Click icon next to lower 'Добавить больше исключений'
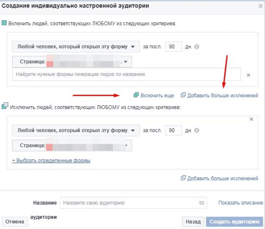This screenshot has height=229, width=265. pyautogui.click(x=183, y=178)
